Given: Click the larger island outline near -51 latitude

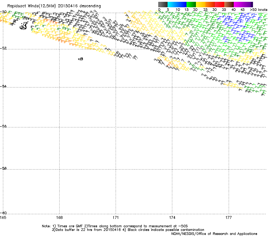Looking at the screenshot, I should pyautogui.click(x=24, y=26).
